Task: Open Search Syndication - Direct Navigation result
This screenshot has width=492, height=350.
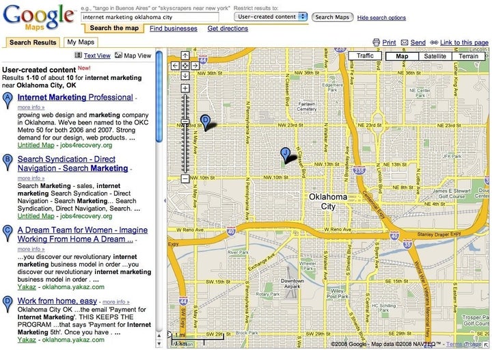Action: pos(73,163)
